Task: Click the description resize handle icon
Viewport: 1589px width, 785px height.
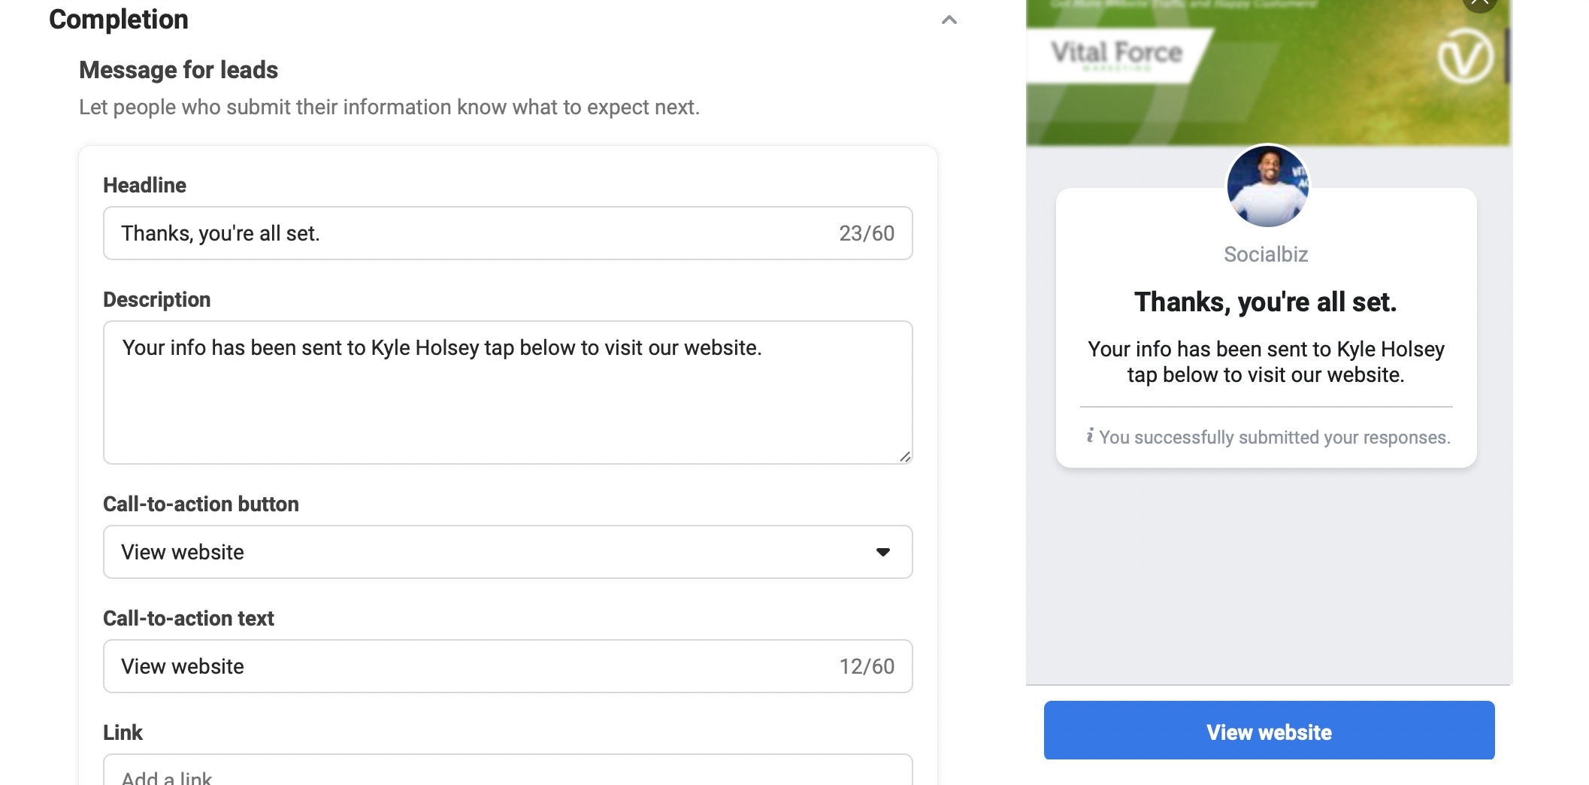Action: tap(904, 456)
